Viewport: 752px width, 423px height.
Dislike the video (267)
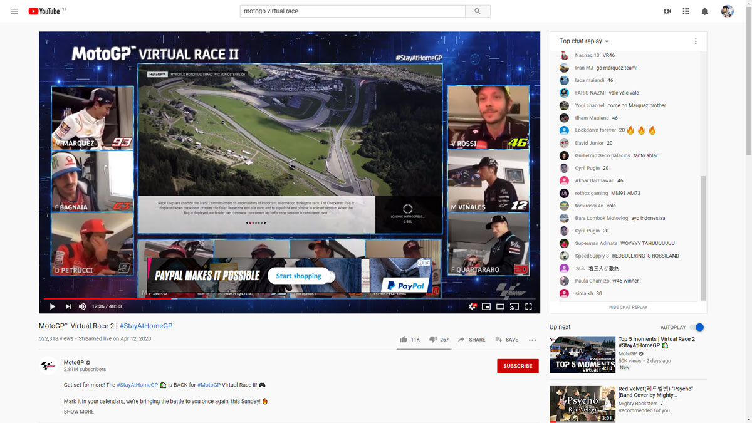click(x=439, y=340)
